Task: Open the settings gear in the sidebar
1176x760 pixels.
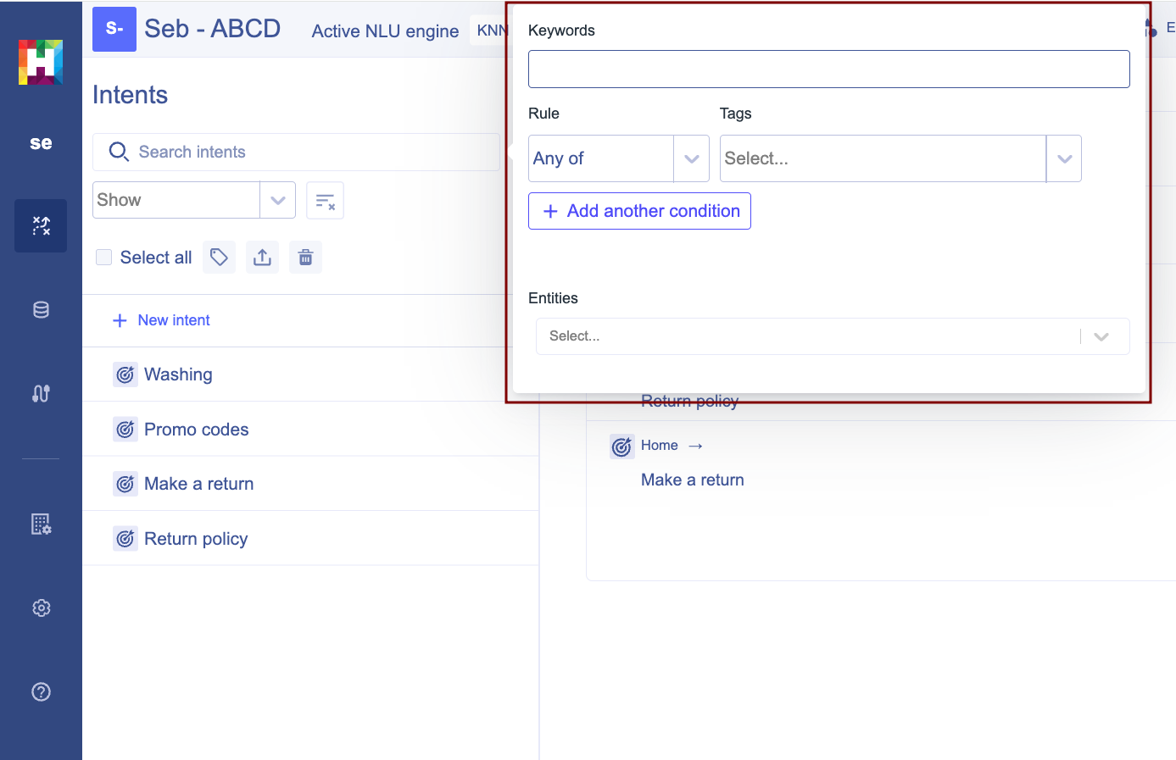Action: [41, 607]
